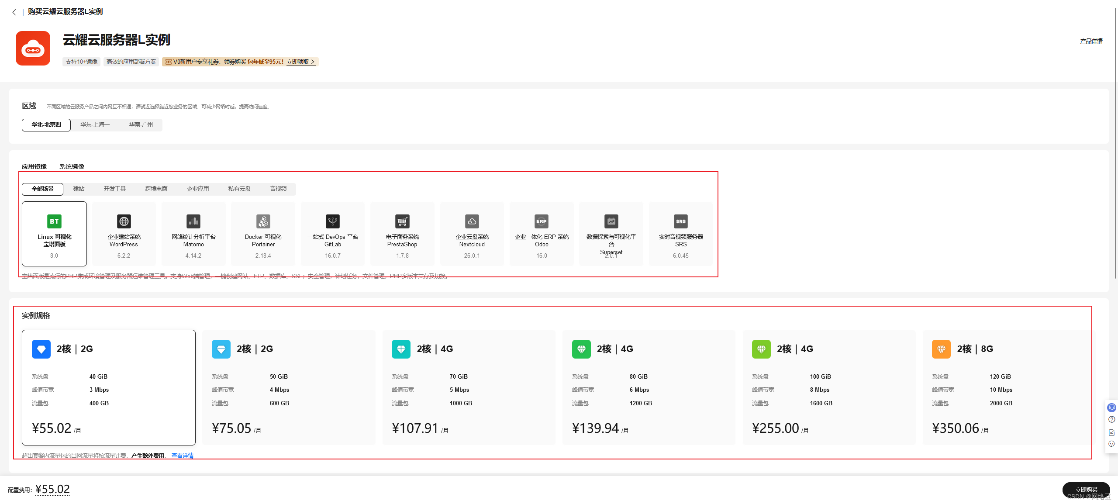
Task: Choose the Matomo analytics image icon
Action: click(193, 221)
